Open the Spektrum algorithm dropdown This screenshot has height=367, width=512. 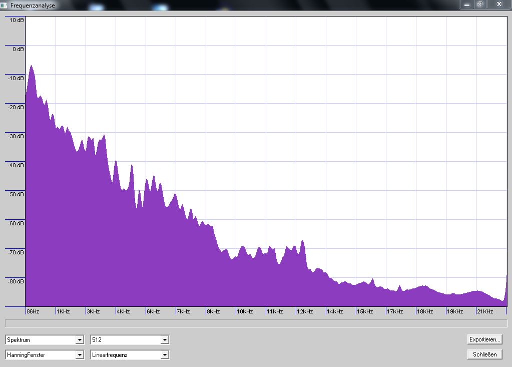pos(45,340)
